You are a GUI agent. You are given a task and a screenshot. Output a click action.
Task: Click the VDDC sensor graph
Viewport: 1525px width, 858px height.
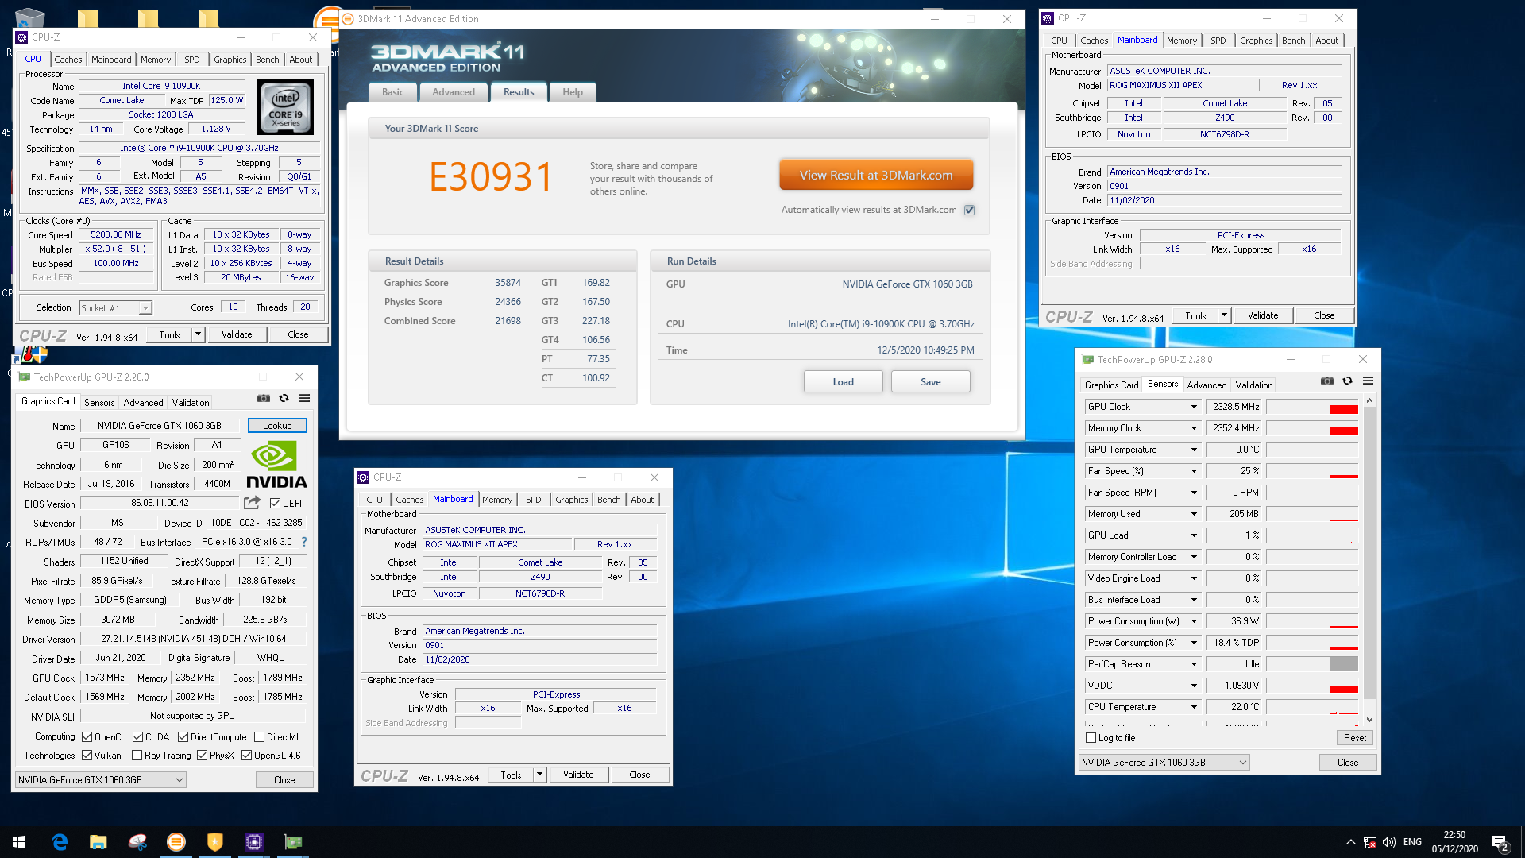1312,686
